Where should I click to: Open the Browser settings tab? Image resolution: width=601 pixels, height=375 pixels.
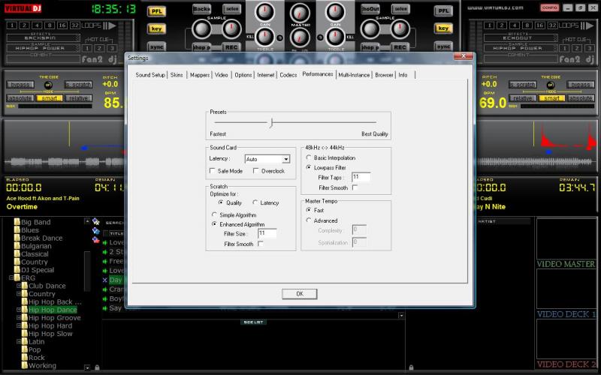click(384, 75)
